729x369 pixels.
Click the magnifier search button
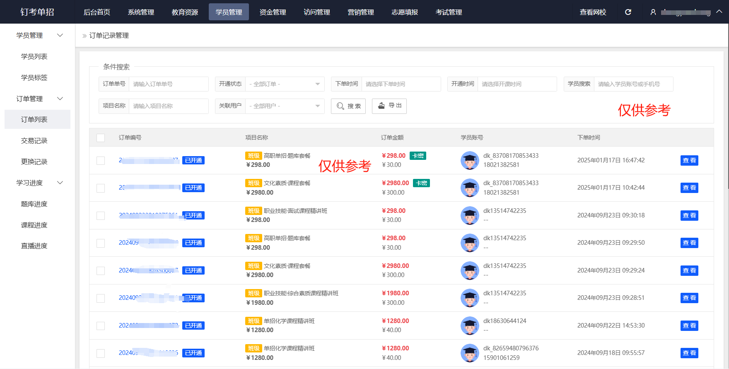(x=348, y=106)
